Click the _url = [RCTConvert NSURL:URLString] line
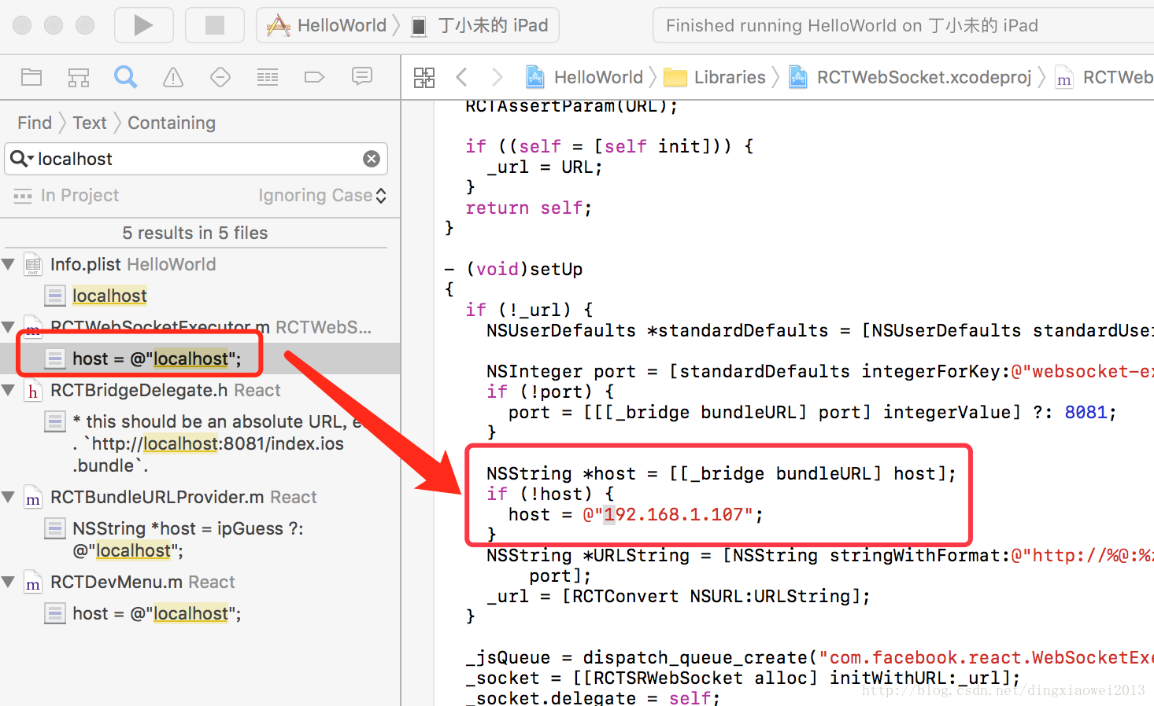This screenshot has width=1154, height=706. (678, 596)
